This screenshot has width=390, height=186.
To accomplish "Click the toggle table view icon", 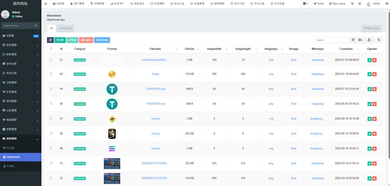I will [353, 40].
